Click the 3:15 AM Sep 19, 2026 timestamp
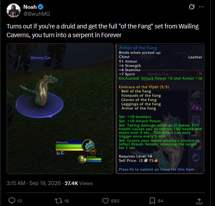Viewport: 215px width, 206px height. 33,183
